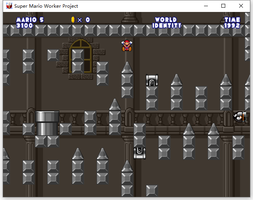Screen dimensions: 253x200
Task: Close the Super Mario Worker Project window
Action: click(x=241, y=6)
